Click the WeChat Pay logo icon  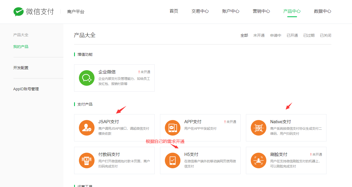(19, 12)
